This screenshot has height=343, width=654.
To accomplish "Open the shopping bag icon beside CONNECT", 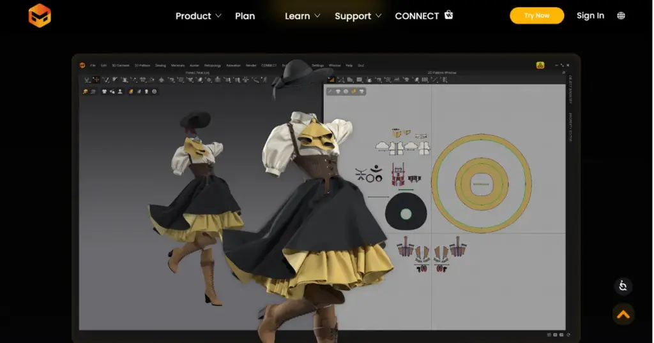I will click(x=448, y=15).
